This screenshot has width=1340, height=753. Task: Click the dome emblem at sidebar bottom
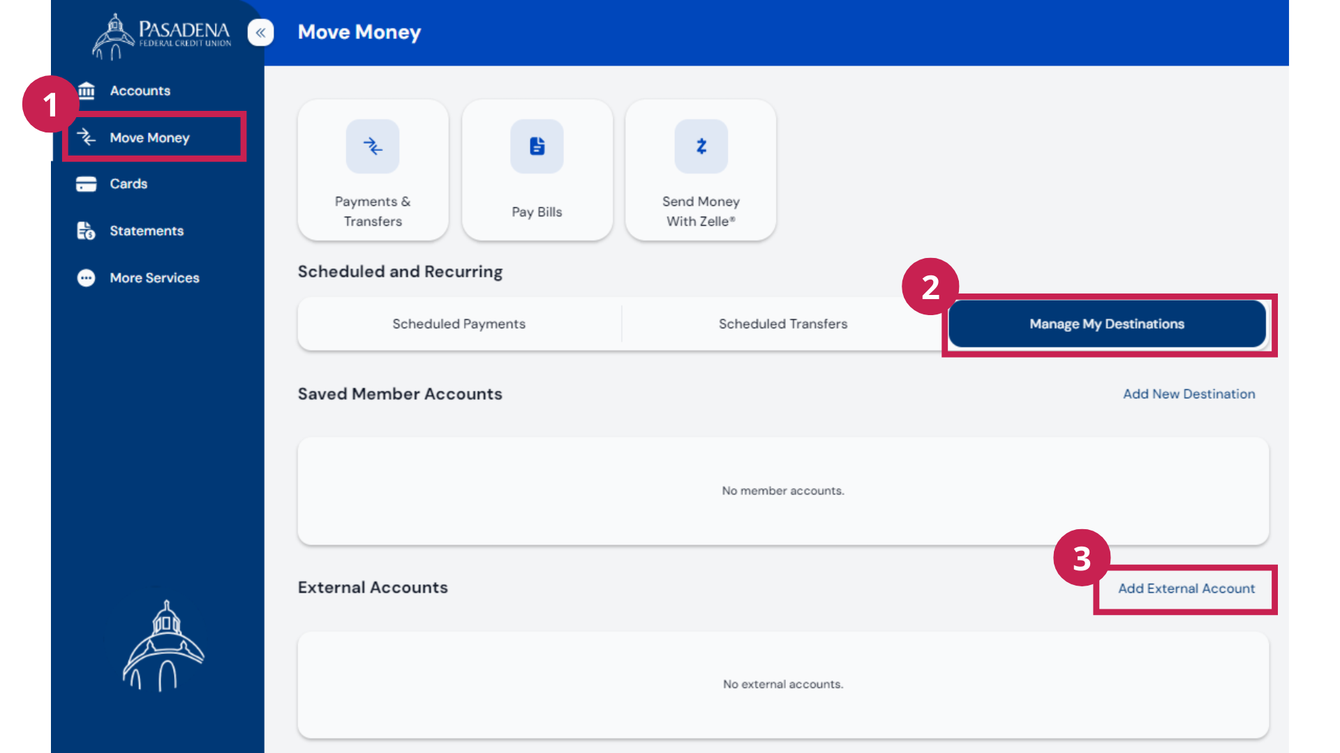pos(163,646)
